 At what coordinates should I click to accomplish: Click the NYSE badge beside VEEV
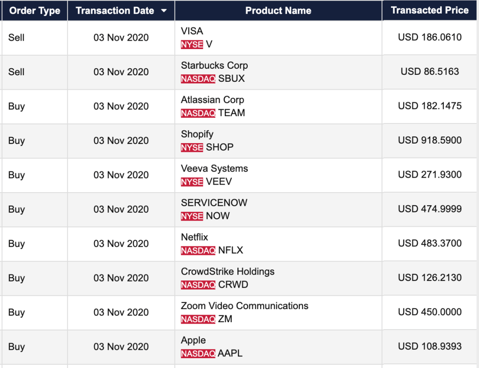pyautogui.click(x=192, y=182)
